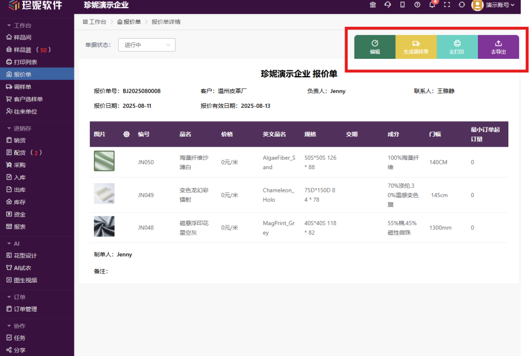The image size is (529, 356).
Task: Toggle fullscreen mode icon
Action: click(447, 5)
